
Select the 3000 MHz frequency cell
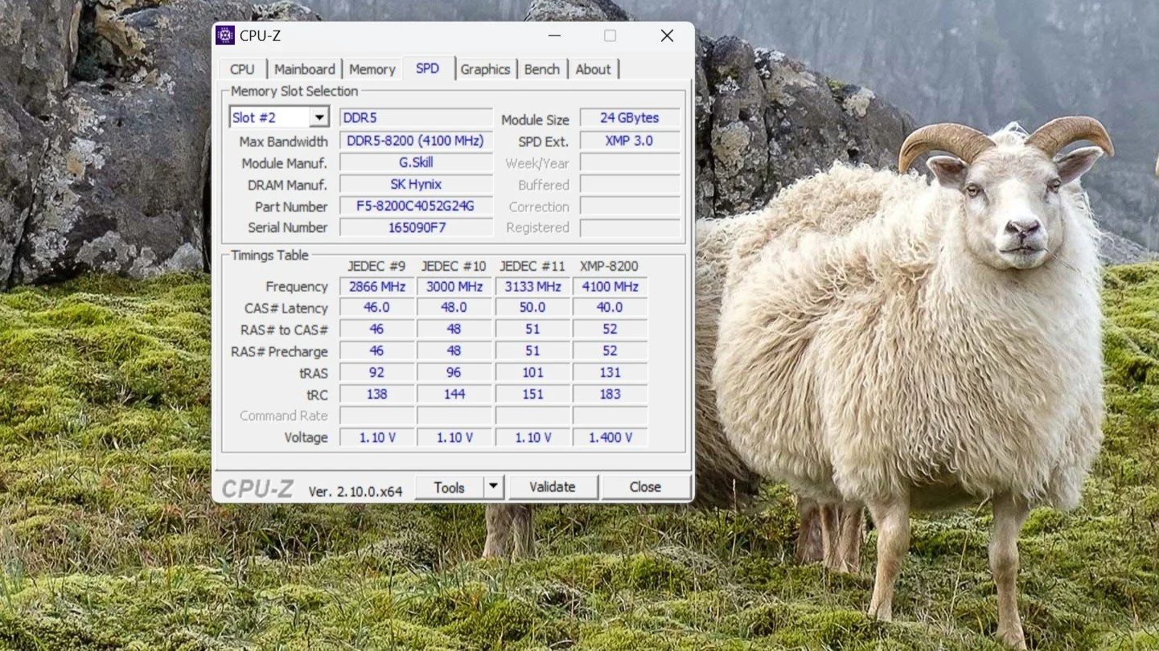[x=454, y=287]
